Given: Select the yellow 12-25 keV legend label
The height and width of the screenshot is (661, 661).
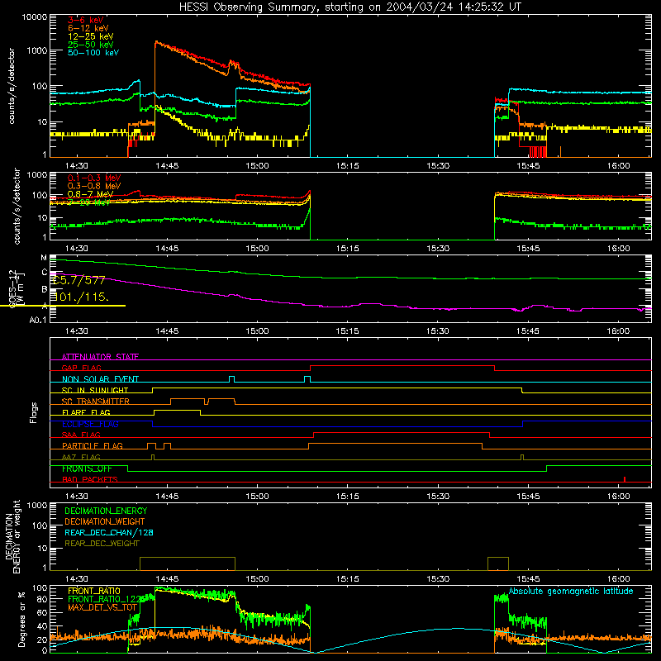Looking at the screenshot, I should [91, 36].
